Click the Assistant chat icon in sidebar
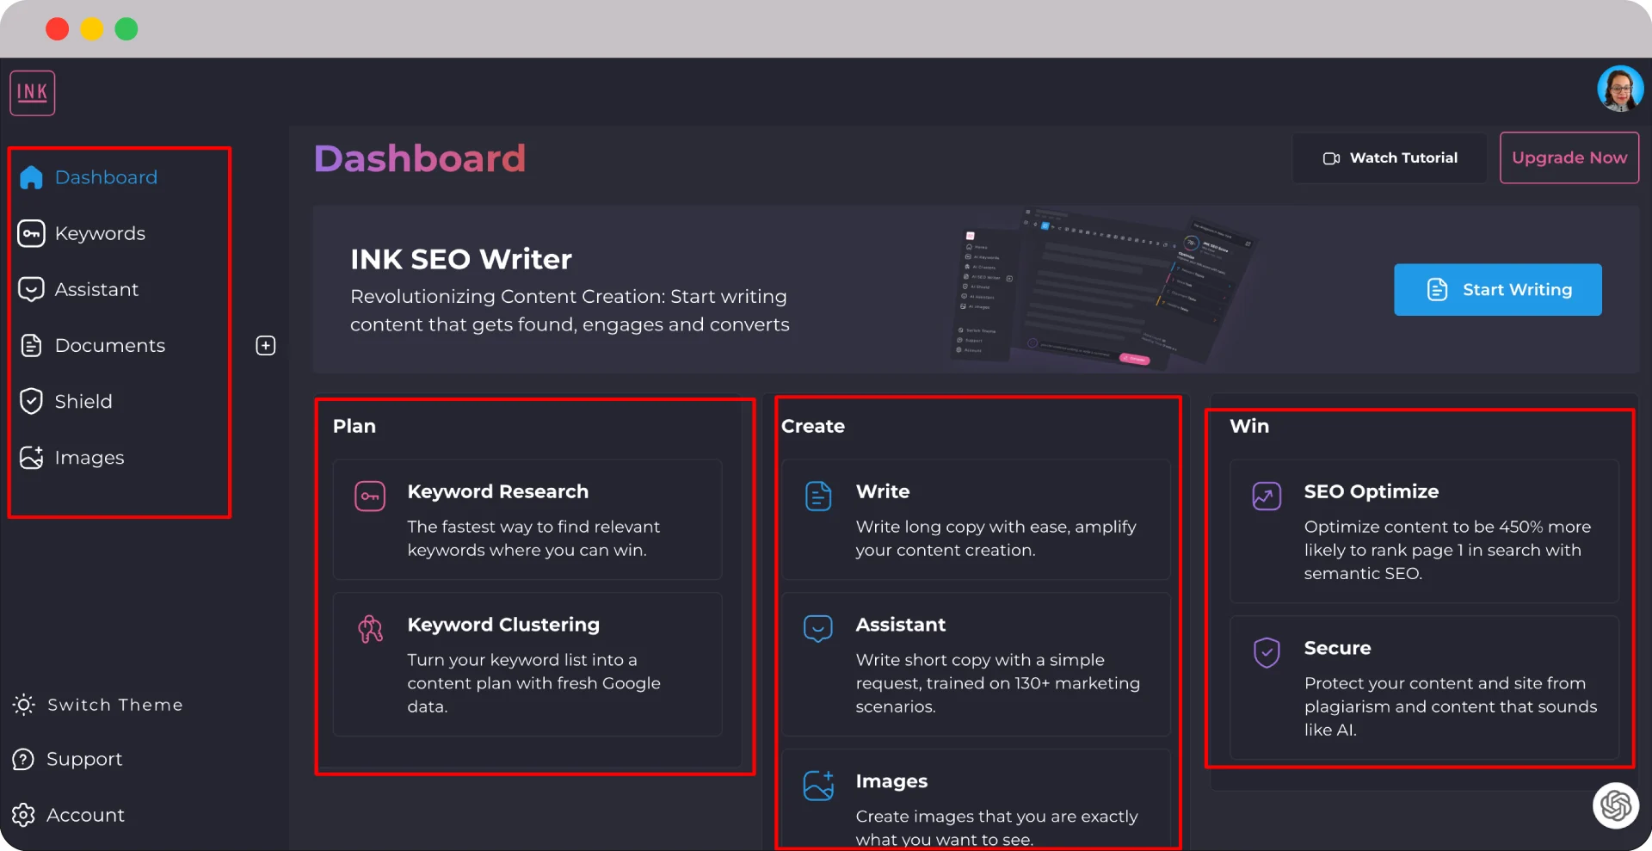 (x=31, y=289)
